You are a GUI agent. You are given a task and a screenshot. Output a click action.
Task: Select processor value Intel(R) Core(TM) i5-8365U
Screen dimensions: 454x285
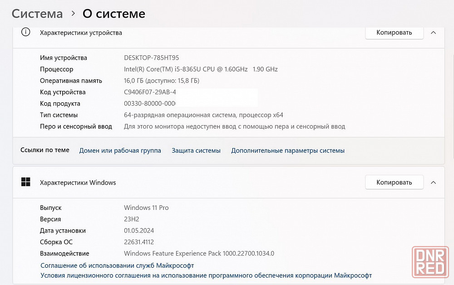201,69
